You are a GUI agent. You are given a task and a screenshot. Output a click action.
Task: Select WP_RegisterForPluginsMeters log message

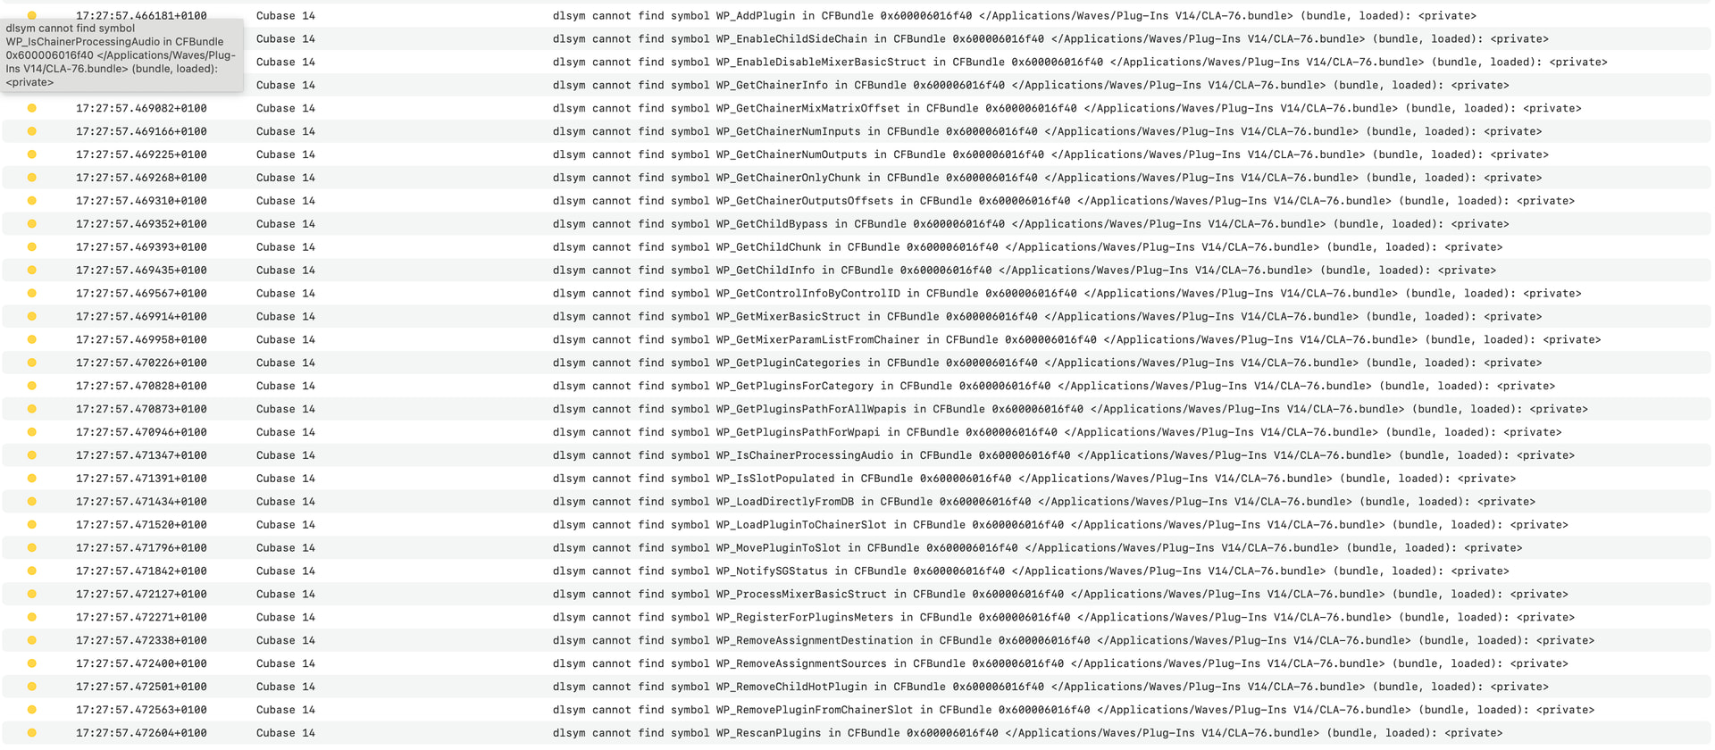1064,617
